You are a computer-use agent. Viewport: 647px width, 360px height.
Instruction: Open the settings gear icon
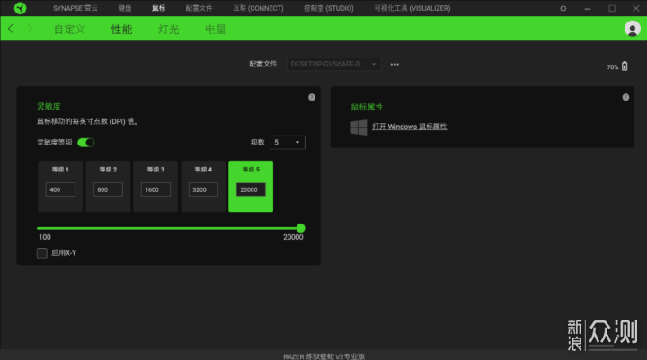coord(563,8)
